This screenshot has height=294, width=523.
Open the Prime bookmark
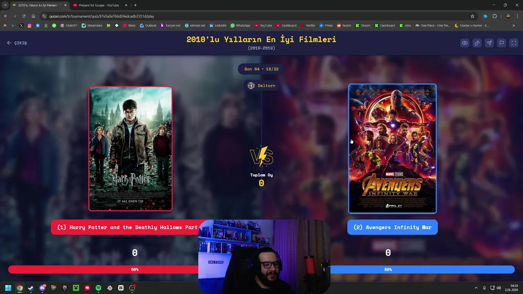326,25
